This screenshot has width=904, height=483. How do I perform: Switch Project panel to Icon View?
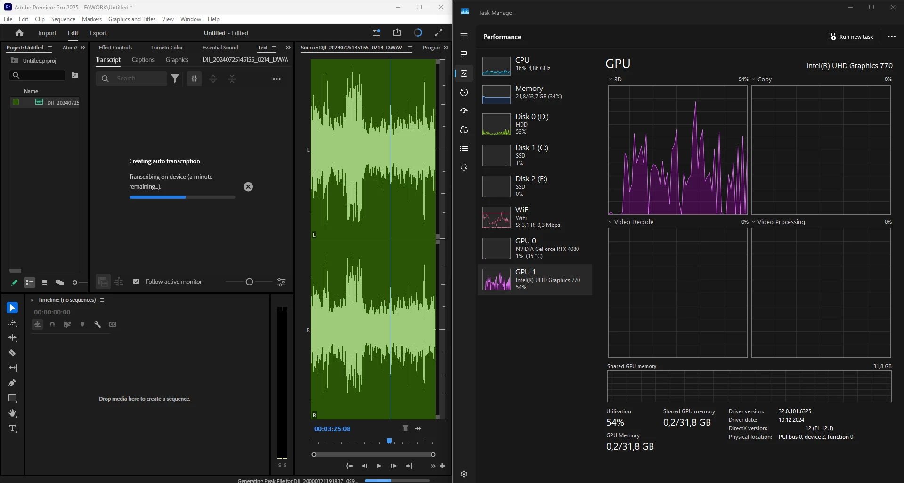(x=45, y=282)
